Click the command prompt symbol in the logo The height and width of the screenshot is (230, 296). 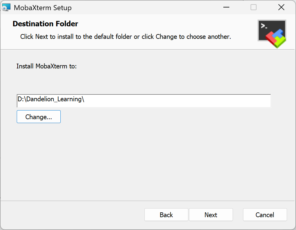264,26
